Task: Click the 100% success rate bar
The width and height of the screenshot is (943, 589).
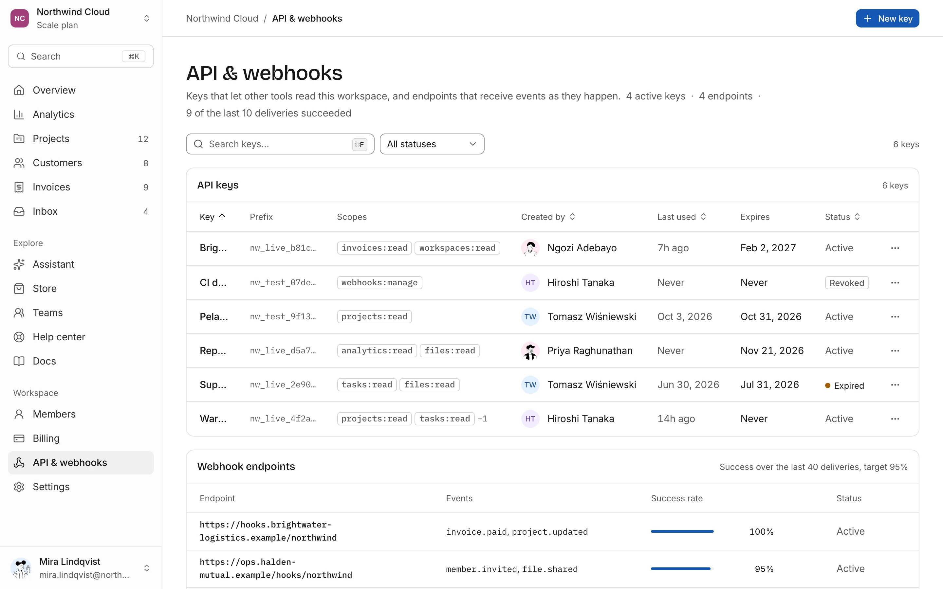Action: (682, 531)
